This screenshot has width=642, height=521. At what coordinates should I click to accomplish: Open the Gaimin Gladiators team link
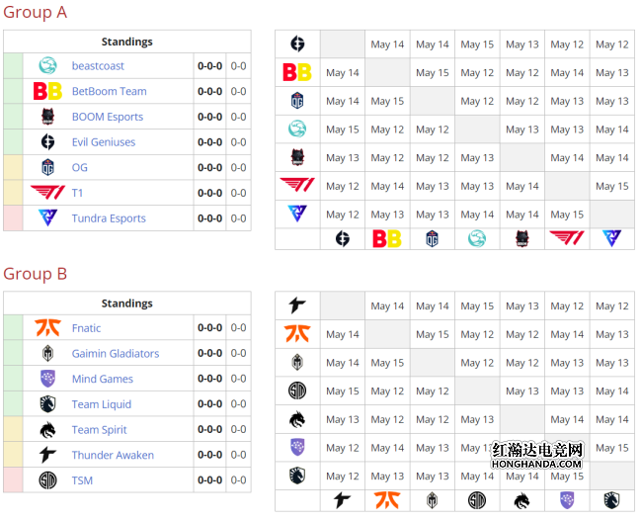coord(116,353)
